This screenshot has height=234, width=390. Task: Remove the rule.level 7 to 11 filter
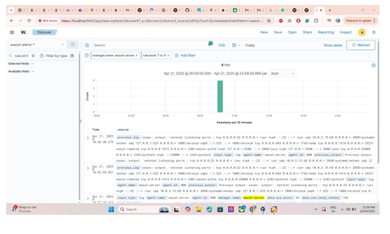point(169,55)
